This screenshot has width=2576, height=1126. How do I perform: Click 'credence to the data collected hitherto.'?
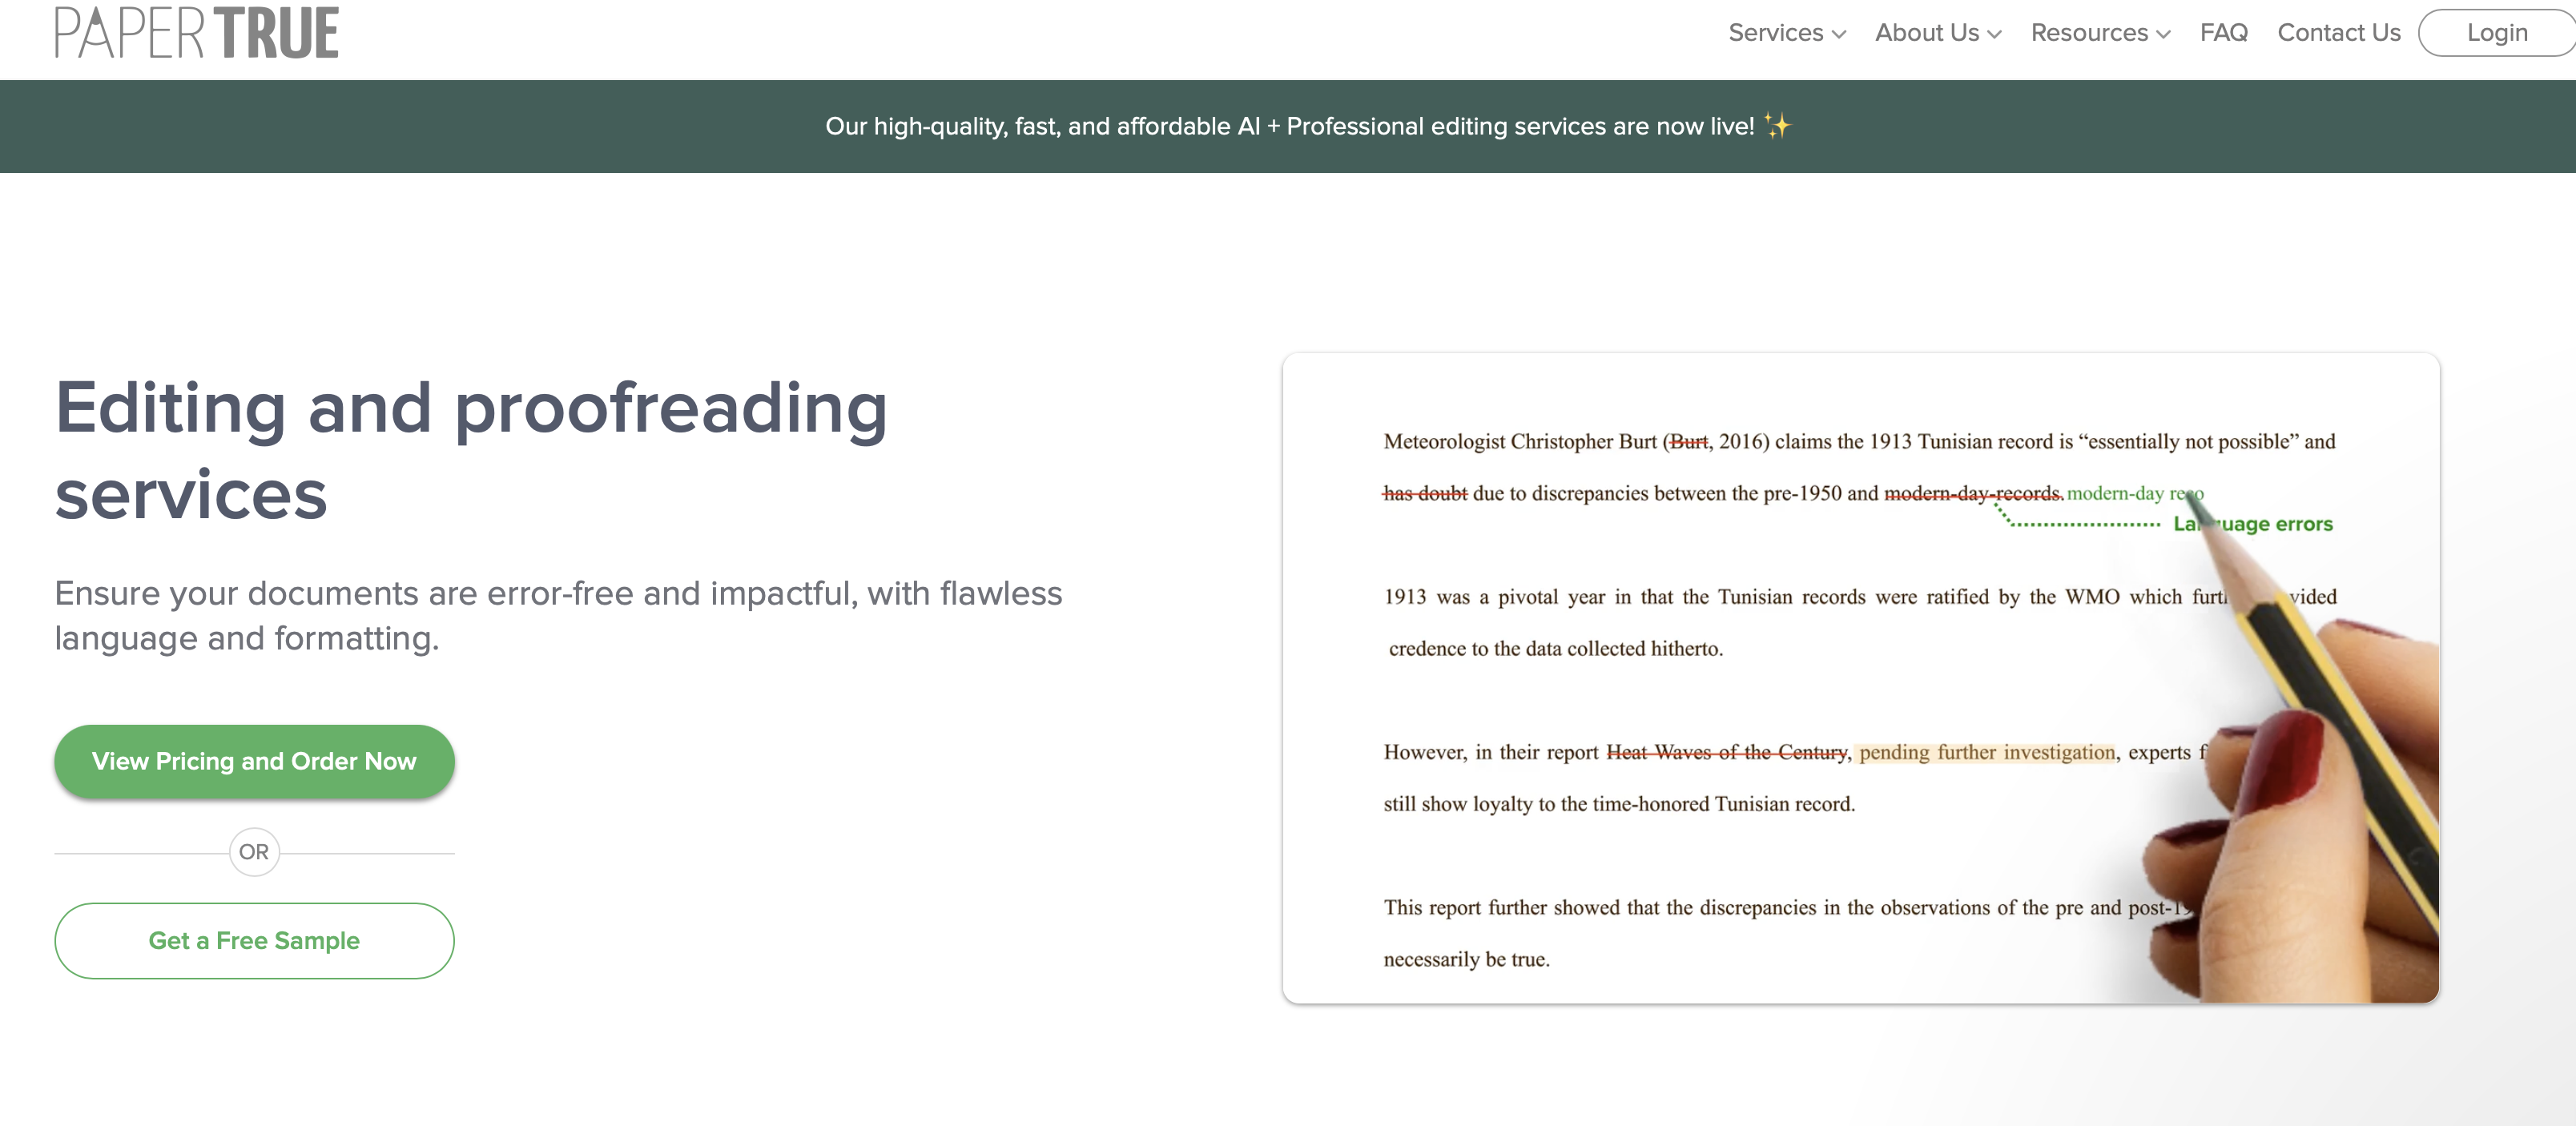[1556, 649]
